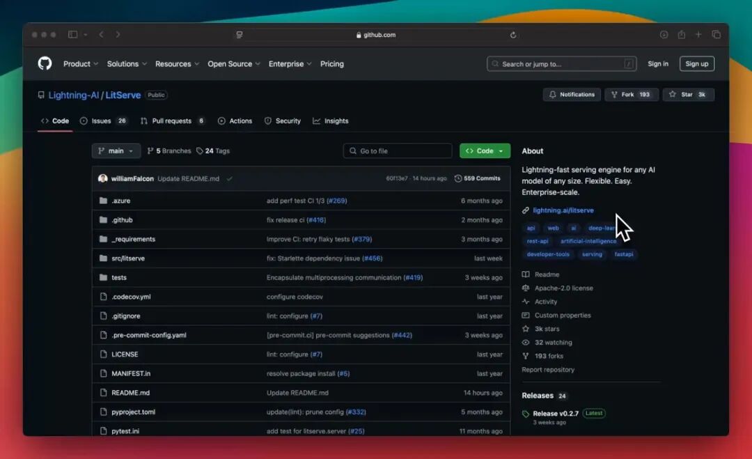Go back with Safari's back arrow
Screen dimensions: 752x459
pos(101,35)
